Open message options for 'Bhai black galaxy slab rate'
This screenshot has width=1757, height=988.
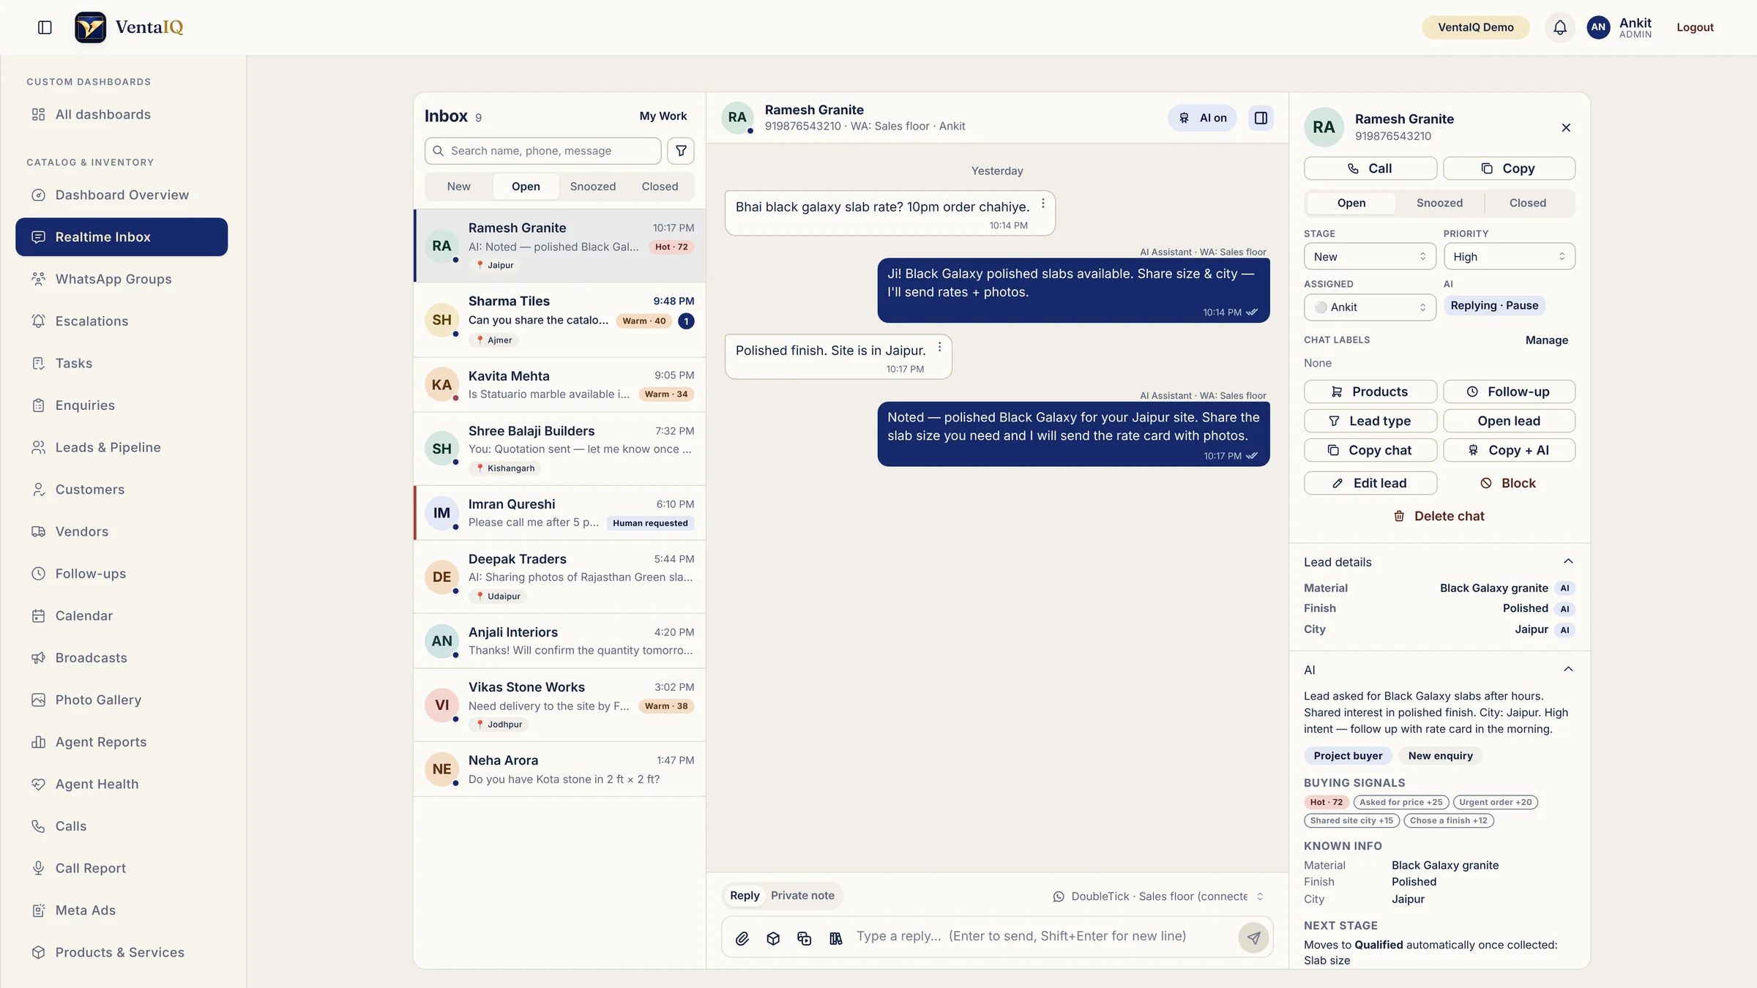pyautogui.click(x=1043, y=203)
